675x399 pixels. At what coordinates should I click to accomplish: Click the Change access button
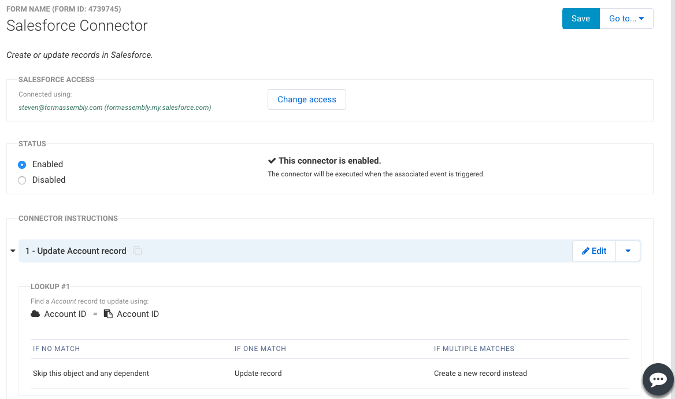(306, 99)
